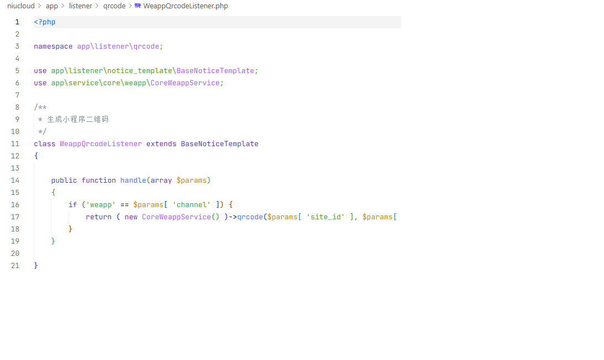Click line number 14 in the gutter

(15, 180)
